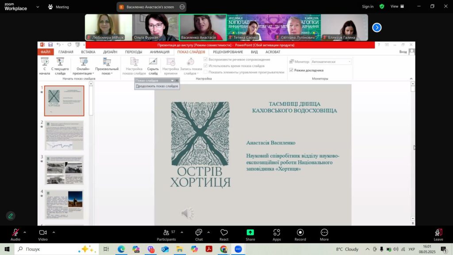Screen dimensions: 453x255
Task: Click the React heart icon
Action: (224, 232)
